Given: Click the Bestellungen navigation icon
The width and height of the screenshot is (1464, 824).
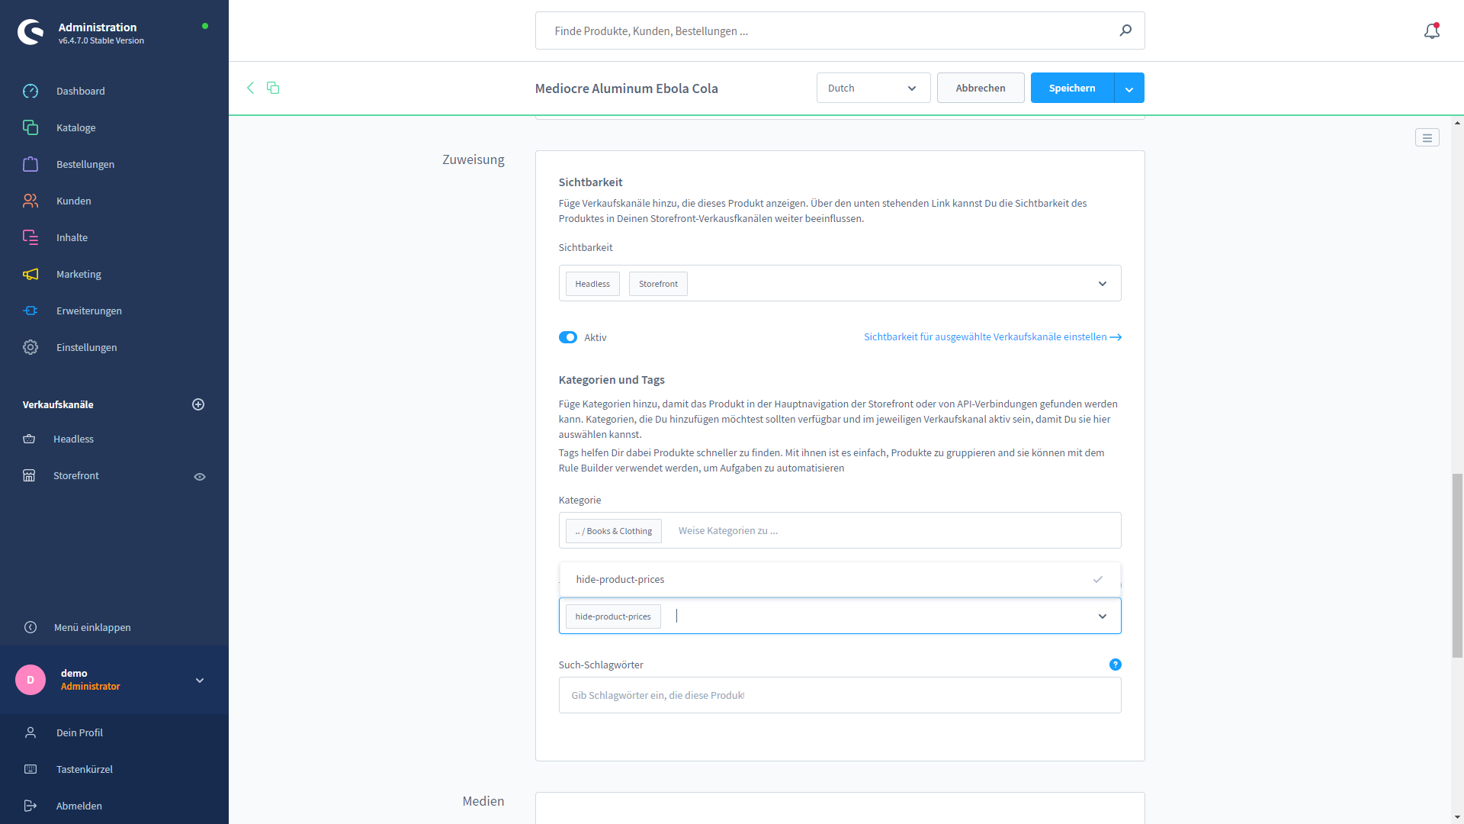Looking at the screenshot, I should (30, 164).
